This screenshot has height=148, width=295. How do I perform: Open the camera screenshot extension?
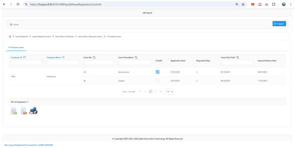(x=267, y=4)
